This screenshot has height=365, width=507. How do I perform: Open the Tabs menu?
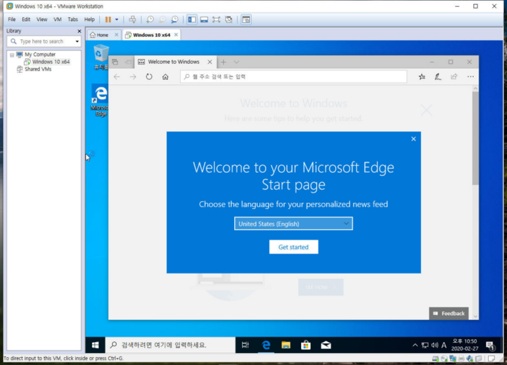point(72,20)
